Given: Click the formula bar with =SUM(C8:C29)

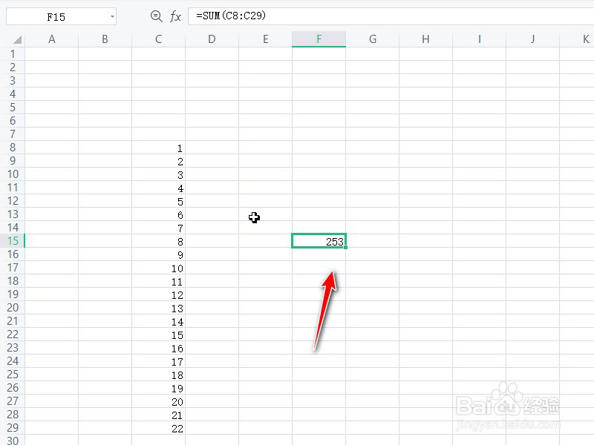Looking at the screenshot, I should (x=391, y=16).
